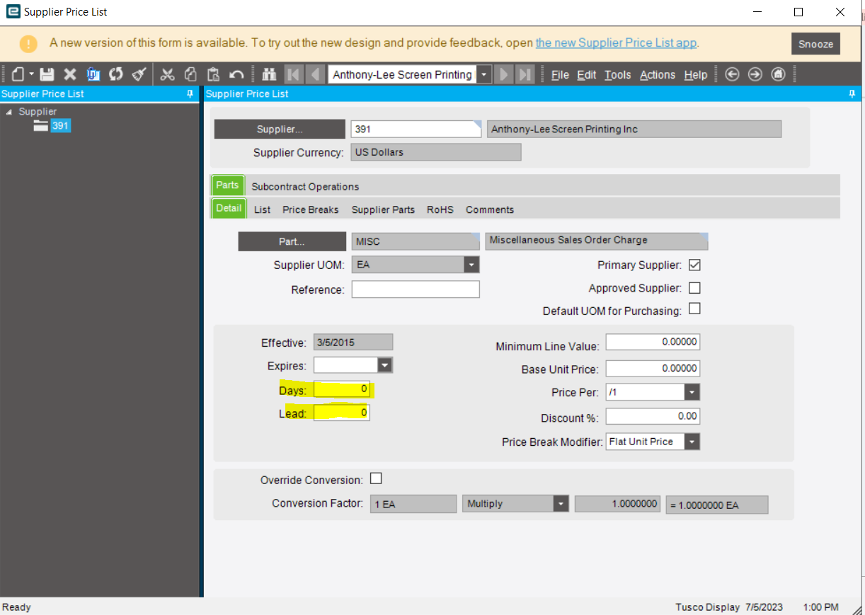Screen dimensions: 865x615
Task: Toggle the Primary Supplier checkbox
Action: click(694, 265)
